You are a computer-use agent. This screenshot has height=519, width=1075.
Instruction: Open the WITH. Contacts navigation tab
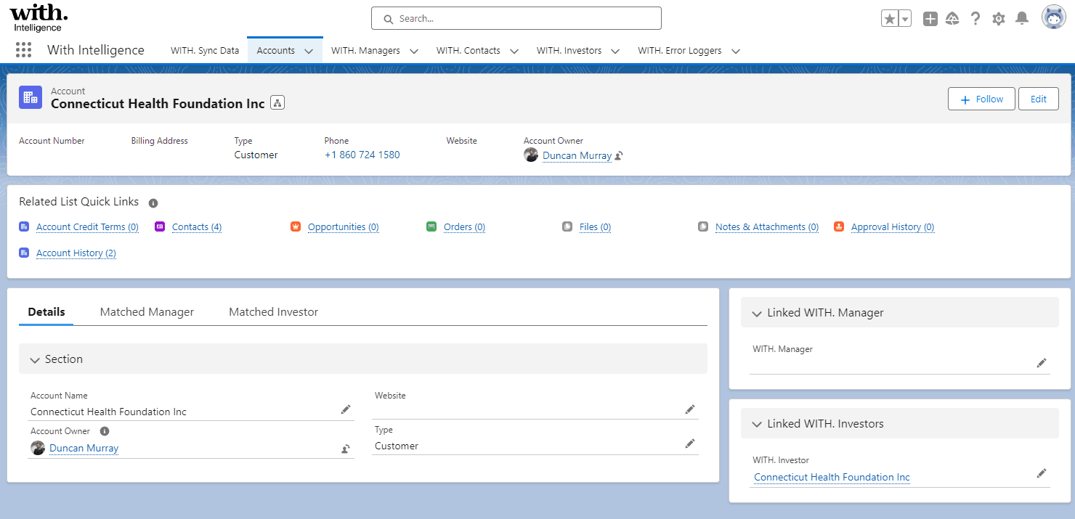tap(468, 51)
